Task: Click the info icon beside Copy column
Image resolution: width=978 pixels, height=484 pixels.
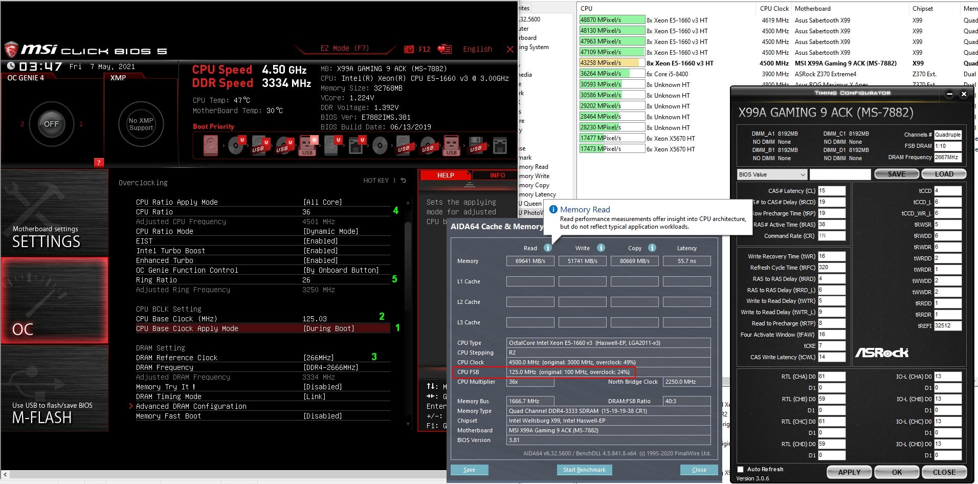Action: (x=652, y=248)
